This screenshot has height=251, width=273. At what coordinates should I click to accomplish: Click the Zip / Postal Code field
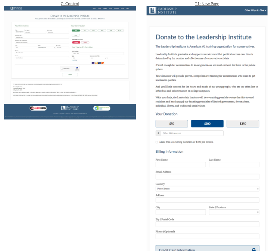coord(207,224)
